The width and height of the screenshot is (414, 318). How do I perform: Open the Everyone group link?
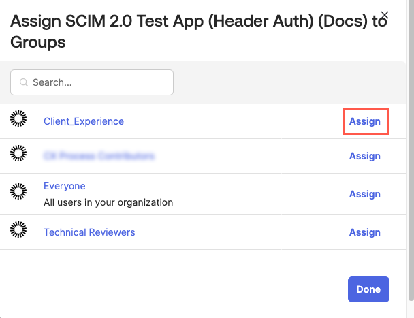tap(65, 186)
